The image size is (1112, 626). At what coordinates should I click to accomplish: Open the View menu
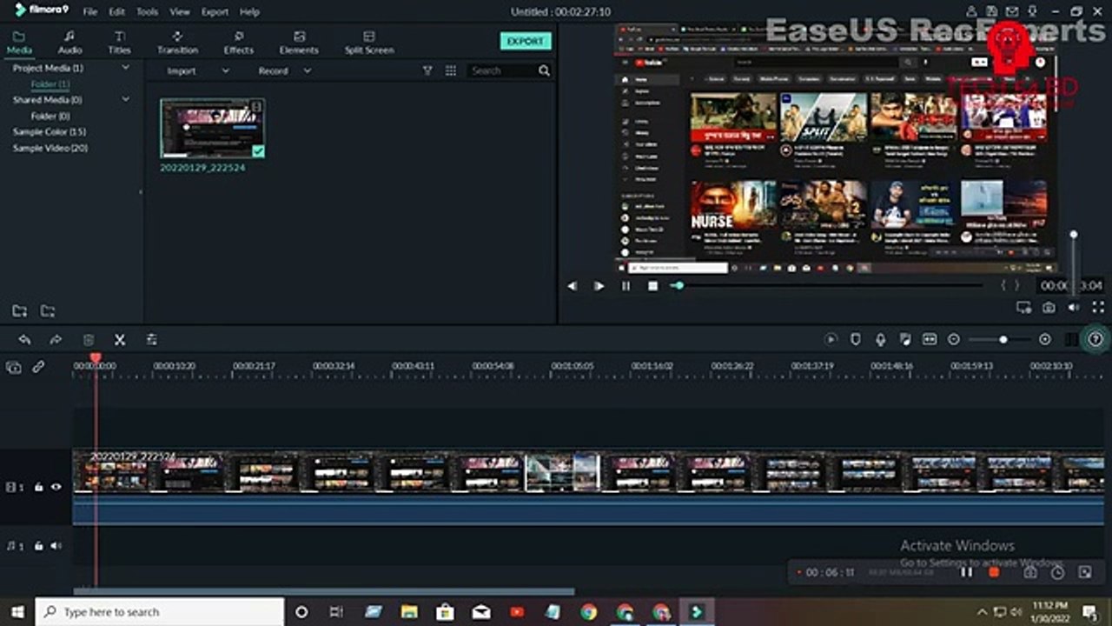(x=180, y=12)
